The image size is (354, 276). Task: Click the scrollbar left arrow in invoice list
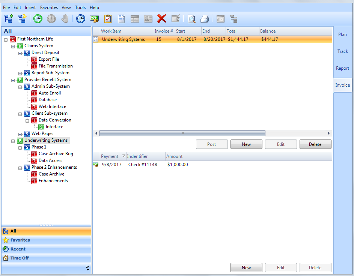click(x=96, y=133)
